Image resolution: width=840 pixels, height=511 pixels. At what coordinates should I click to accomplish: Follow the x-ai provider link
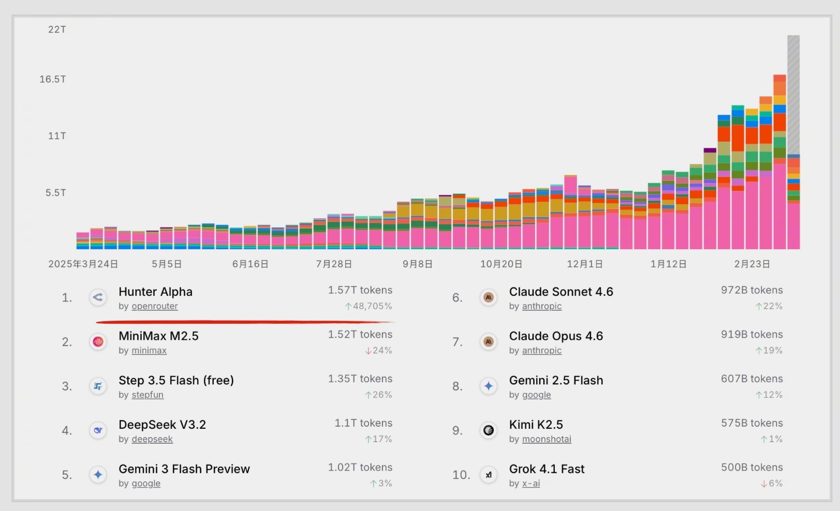(531, 484)
